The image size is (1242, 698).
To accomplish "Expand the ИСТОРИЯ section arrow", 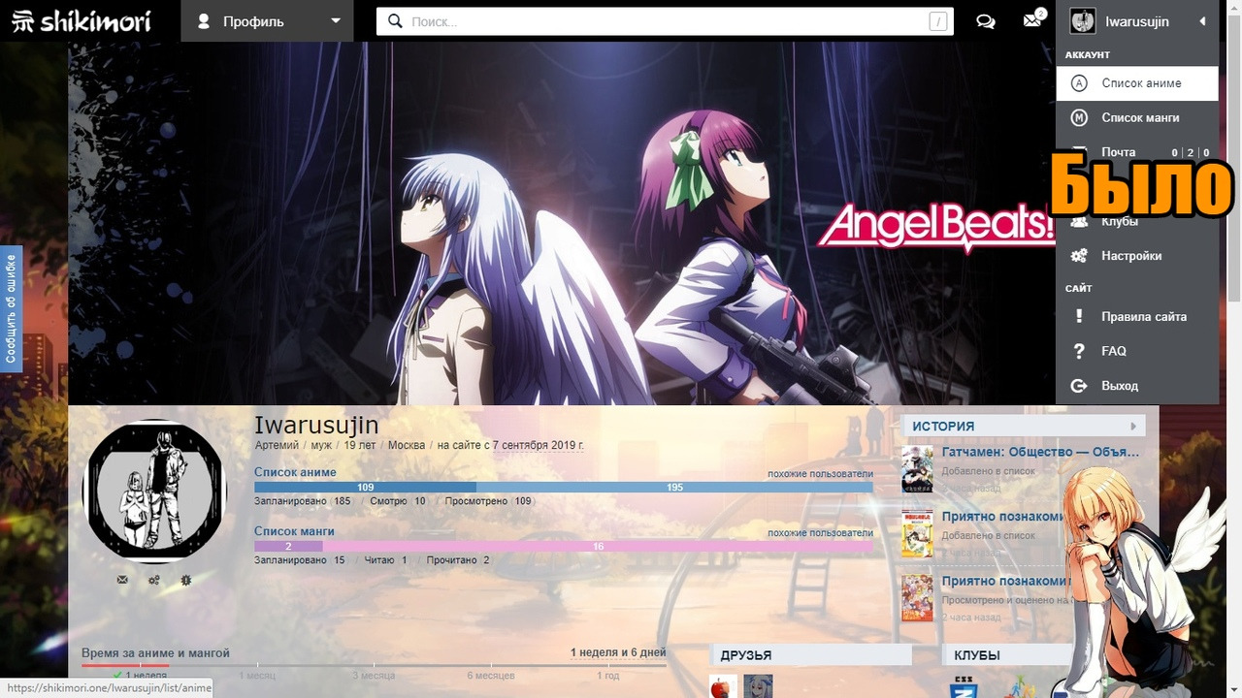I will (x=1132, y=427).
